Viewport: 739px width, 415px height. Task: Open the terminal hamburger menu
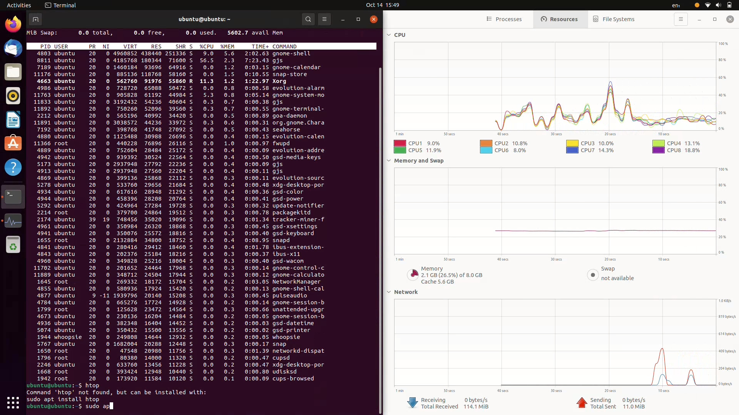click(x=324, y=19)
